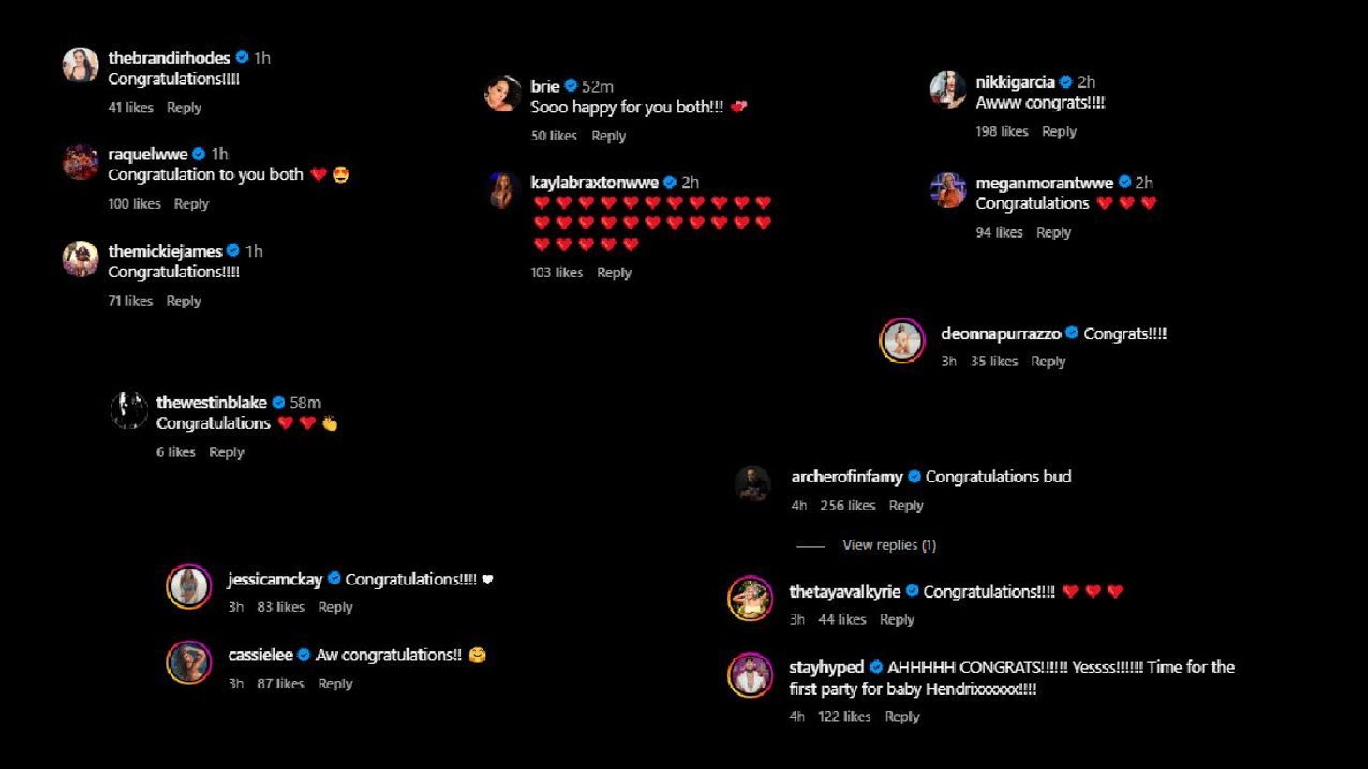The image size is (1368, 769).
Task: Open stayhyped's story ring avatar
Action: coord(750,674)
